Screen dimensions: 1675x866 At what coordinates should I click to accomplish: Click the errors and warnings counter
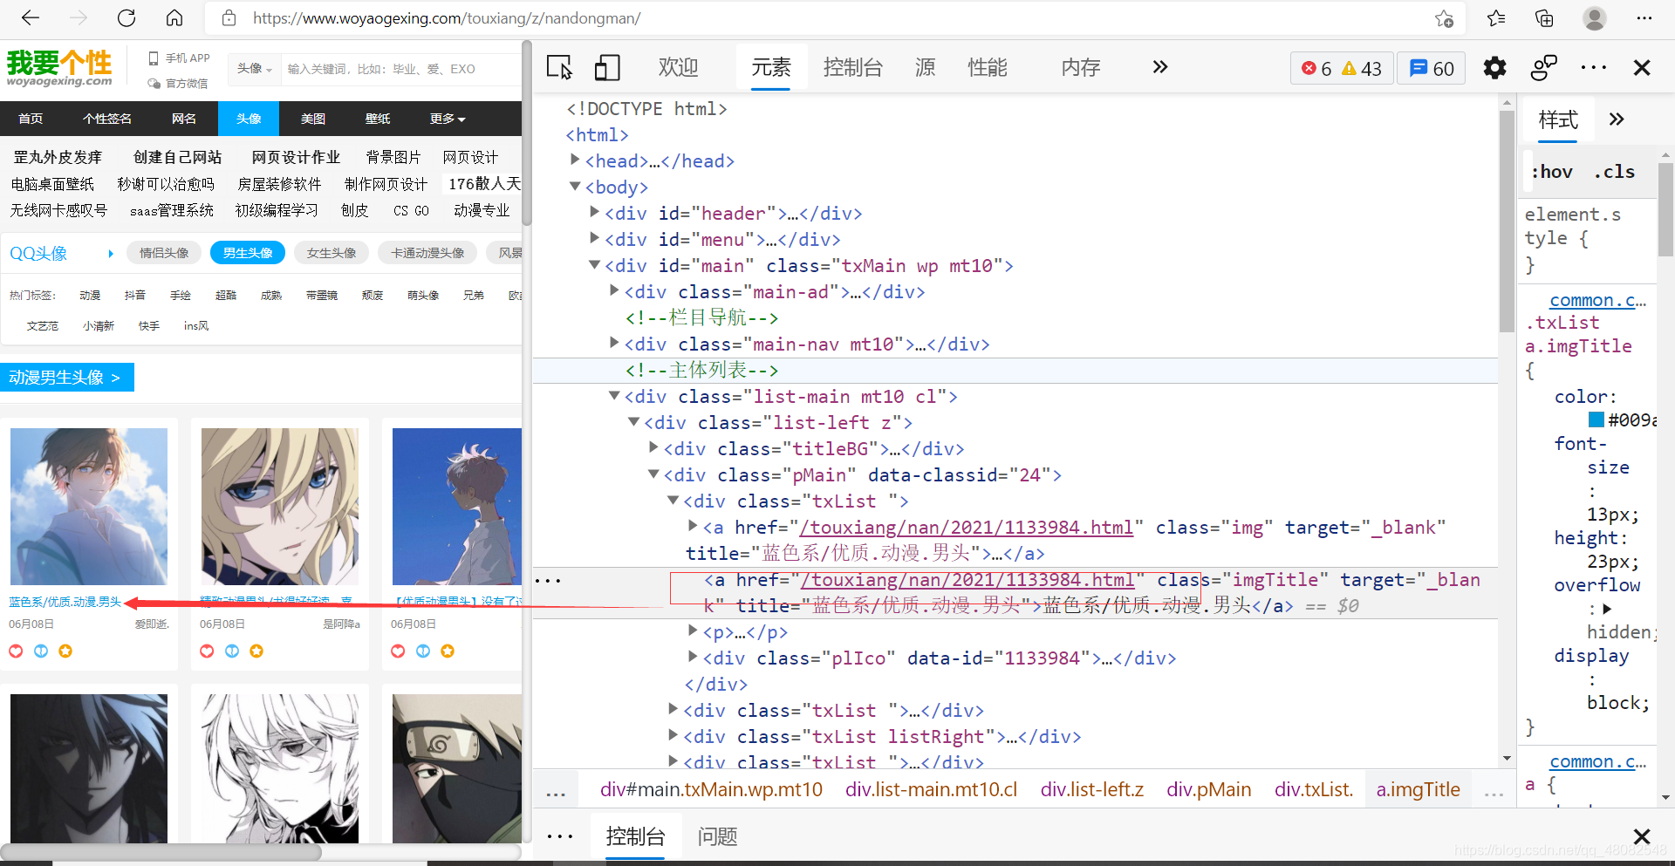click(1342, 68)
